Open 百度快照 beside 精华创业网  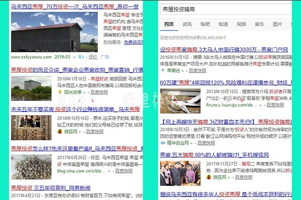point(206,143)
